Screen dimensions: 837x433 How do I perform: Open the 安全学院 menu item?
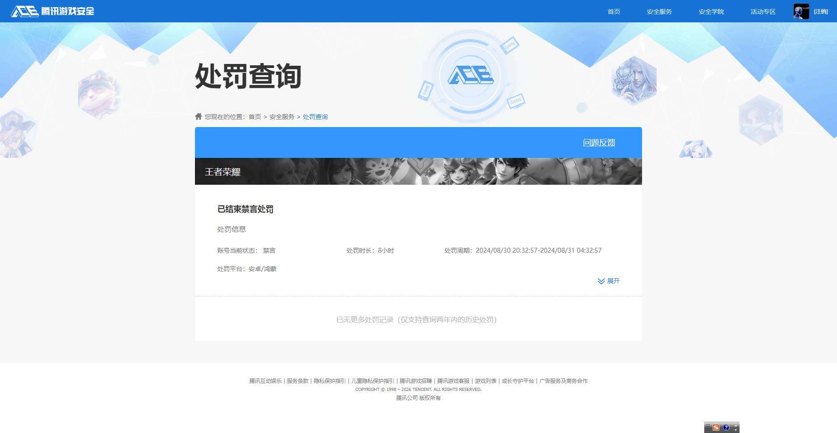tap(710, 11)
